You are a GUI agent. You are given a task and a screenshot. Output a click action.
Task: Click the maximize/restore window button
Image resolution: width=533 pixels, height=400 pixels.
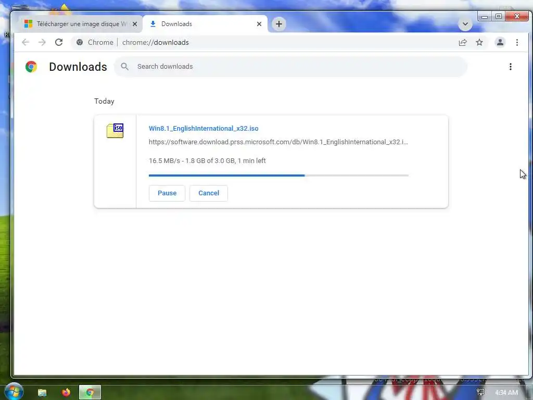(x=498, y=16)
